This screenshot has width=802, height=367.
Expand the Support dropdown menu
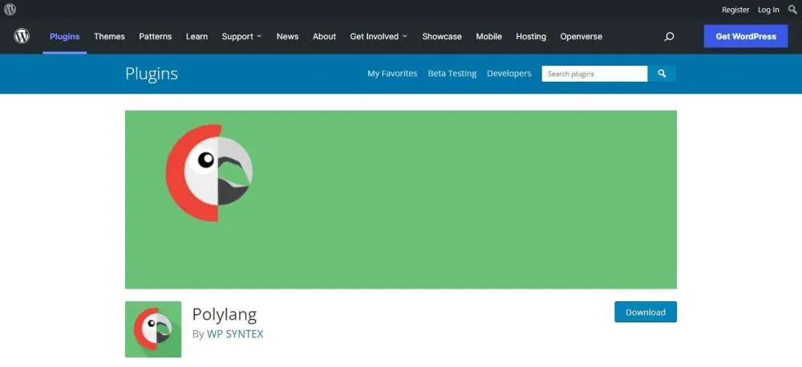coord(241,37)
